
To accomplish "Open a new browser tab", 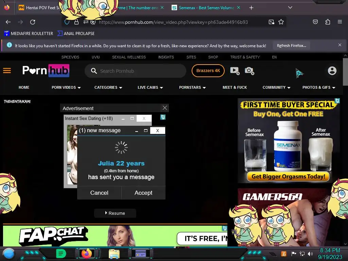I will click(251, 8).
